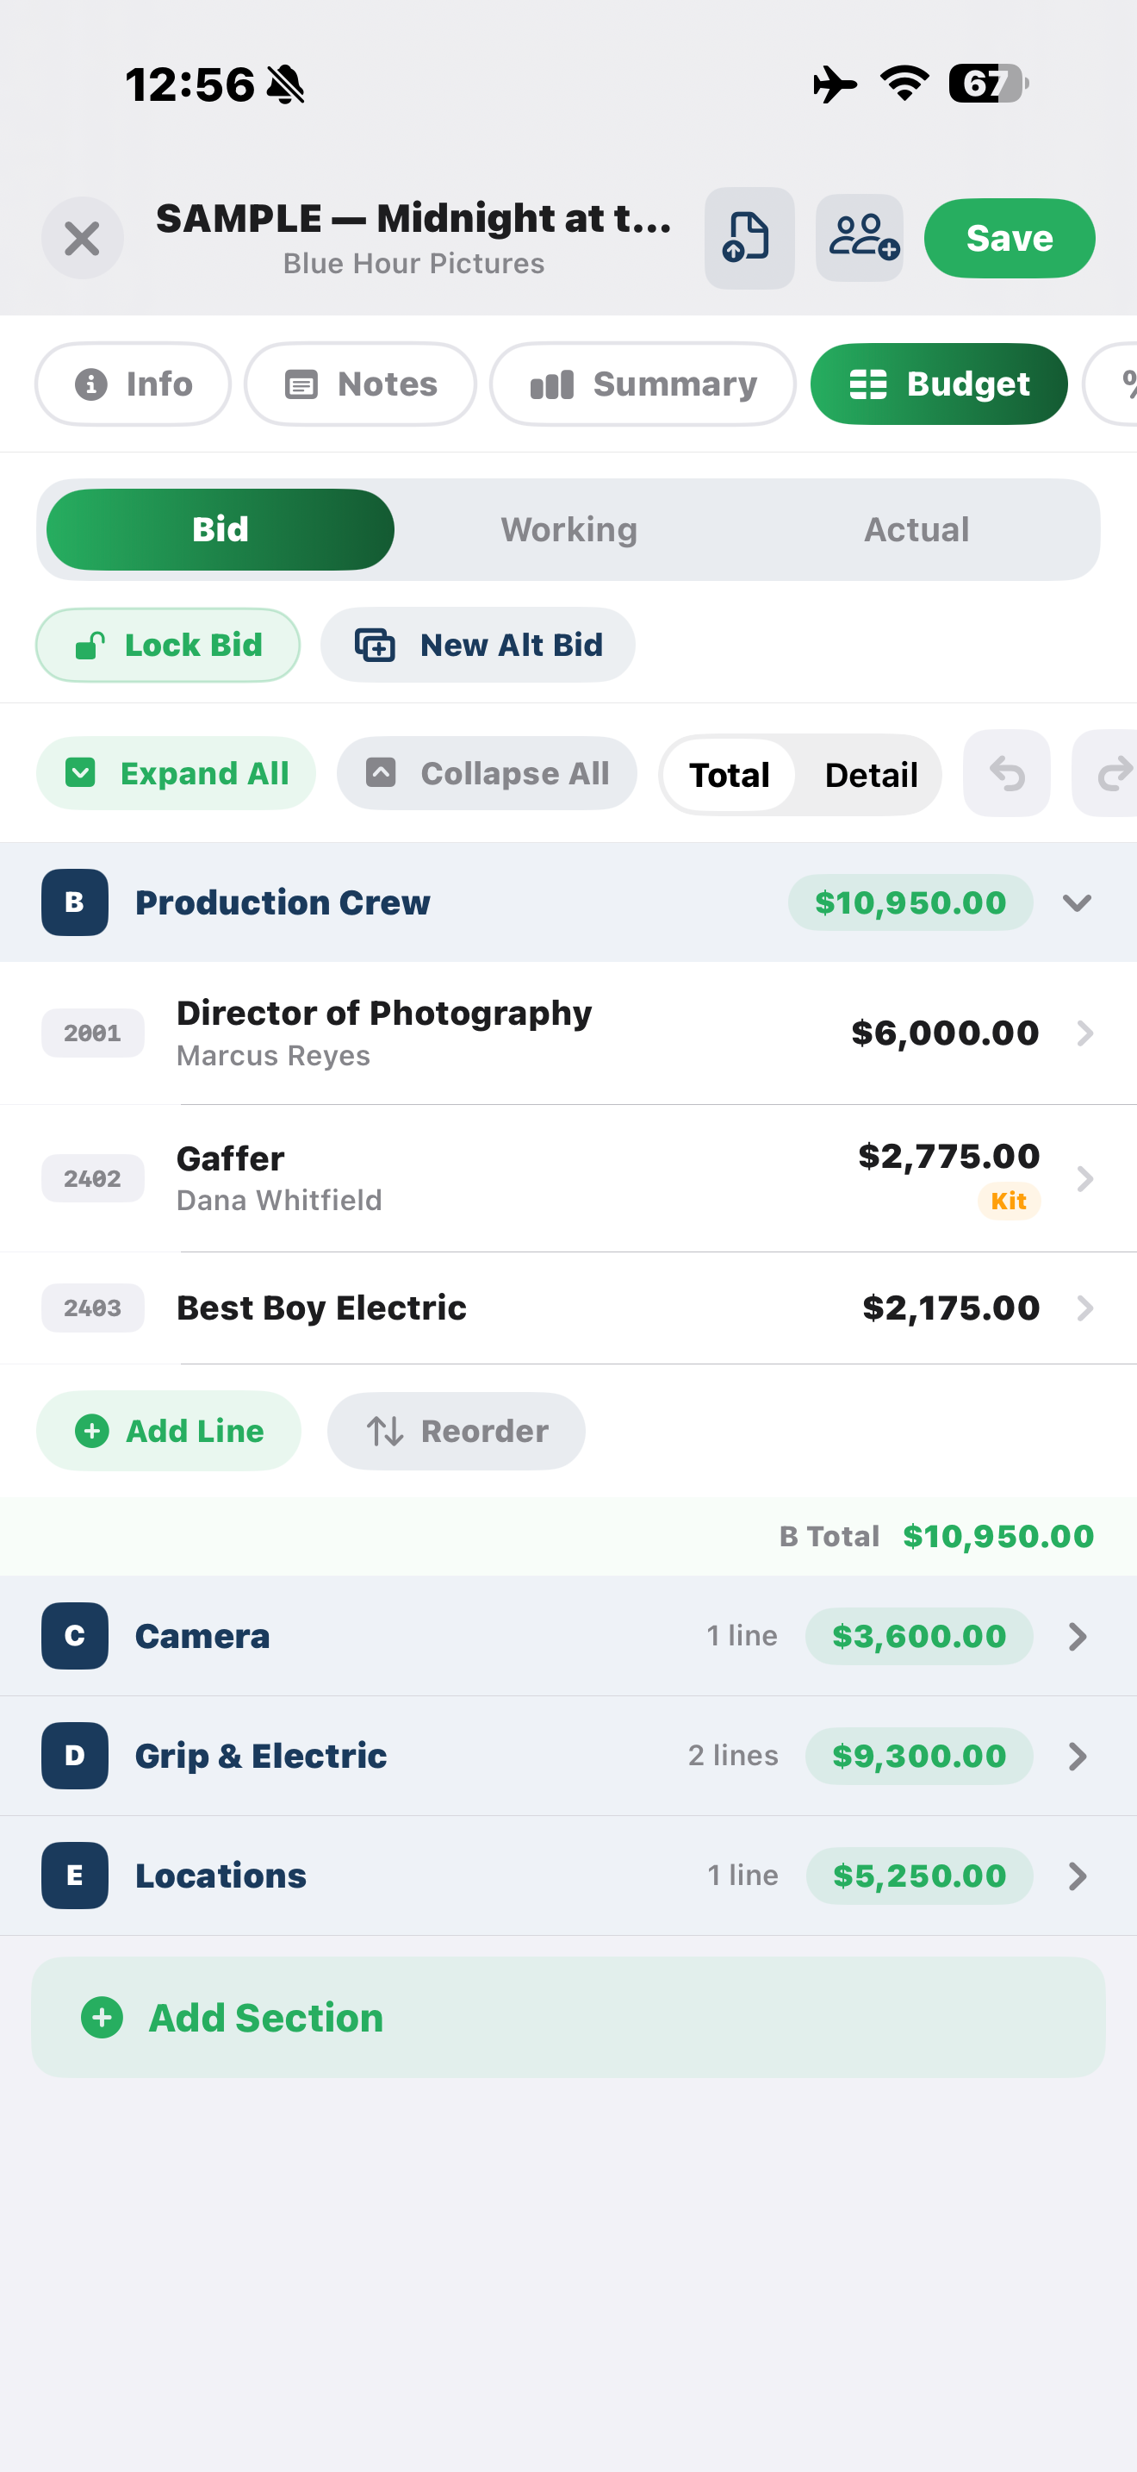Tap the Production Crew $10,950.00 total pill
Image resolution: width=1137 pixels, height=2472 pixels.
(910, 903)
